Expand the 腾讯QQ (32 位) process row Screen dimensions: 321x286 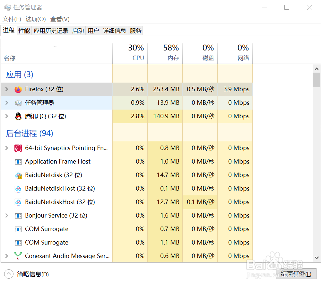[x=6, y=116]
